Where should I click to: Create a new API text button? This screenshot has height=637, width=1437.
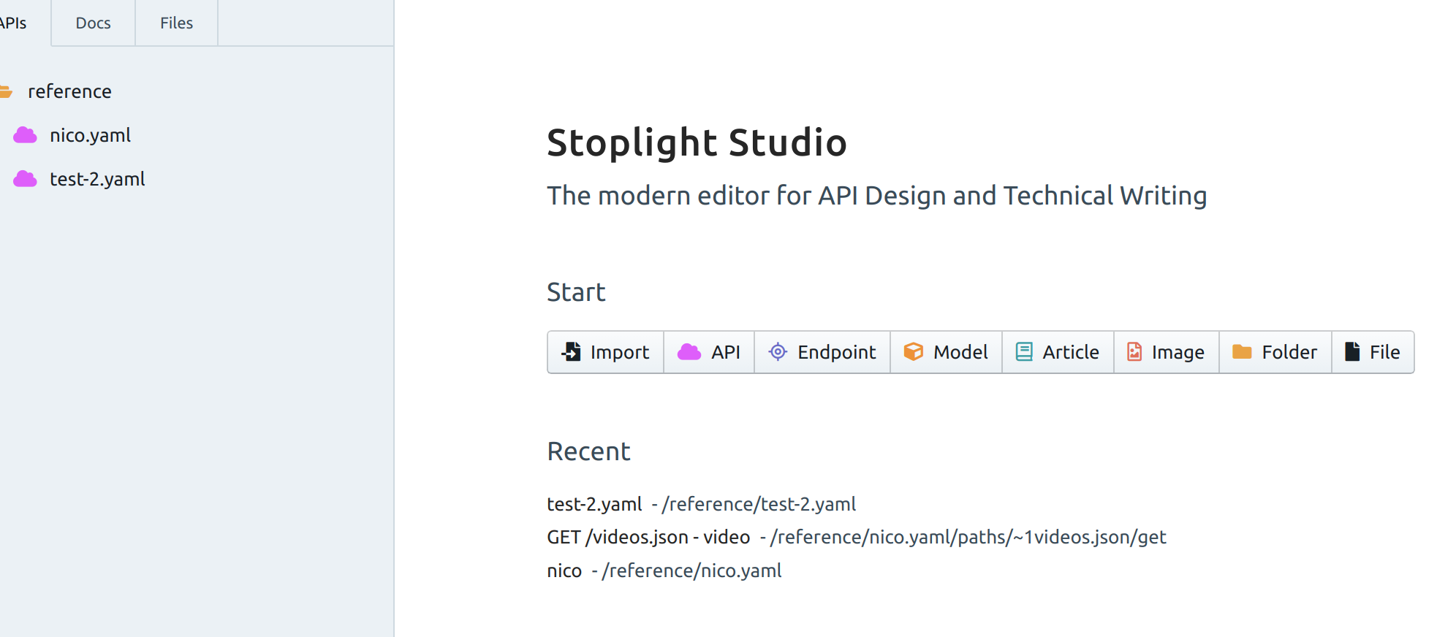(726, 352)
